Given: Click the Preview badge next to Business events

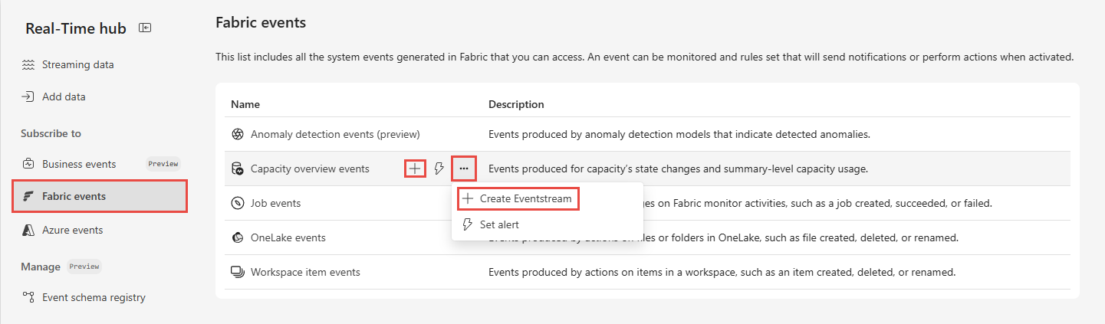Looking at the screenshot, I should (x=163, y=164).
